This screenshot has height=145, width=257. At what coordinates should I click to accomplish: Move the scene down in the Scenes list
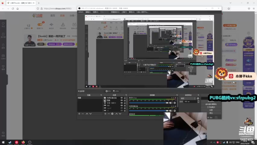[91, 114]
